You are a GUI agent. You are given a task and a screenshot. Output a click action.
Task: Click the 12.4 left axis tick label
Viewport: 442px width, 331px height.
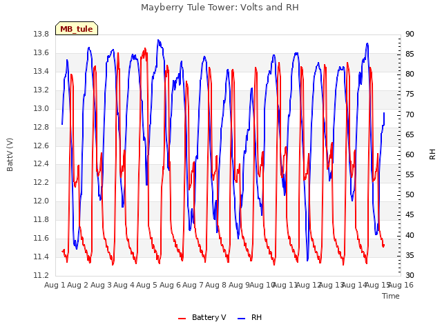coord(41,164)
